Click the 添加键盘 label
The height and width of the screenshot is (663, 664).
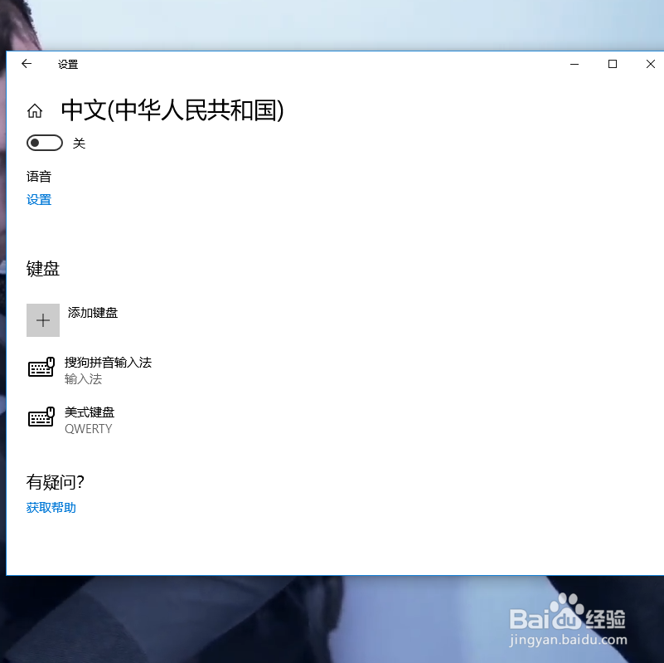[93, 313]
